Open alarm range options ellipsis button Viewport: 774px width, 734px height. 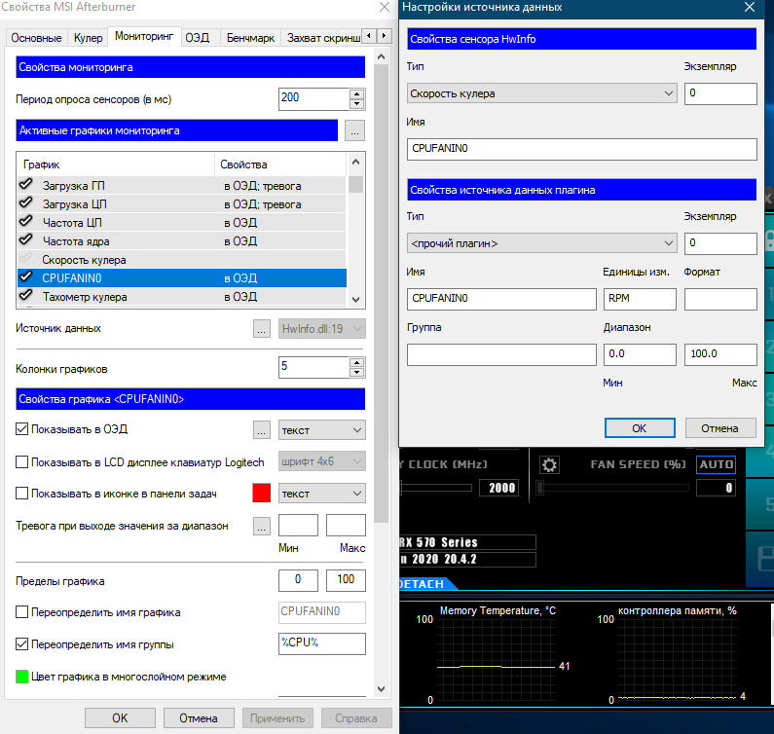(x=262, y=527)
